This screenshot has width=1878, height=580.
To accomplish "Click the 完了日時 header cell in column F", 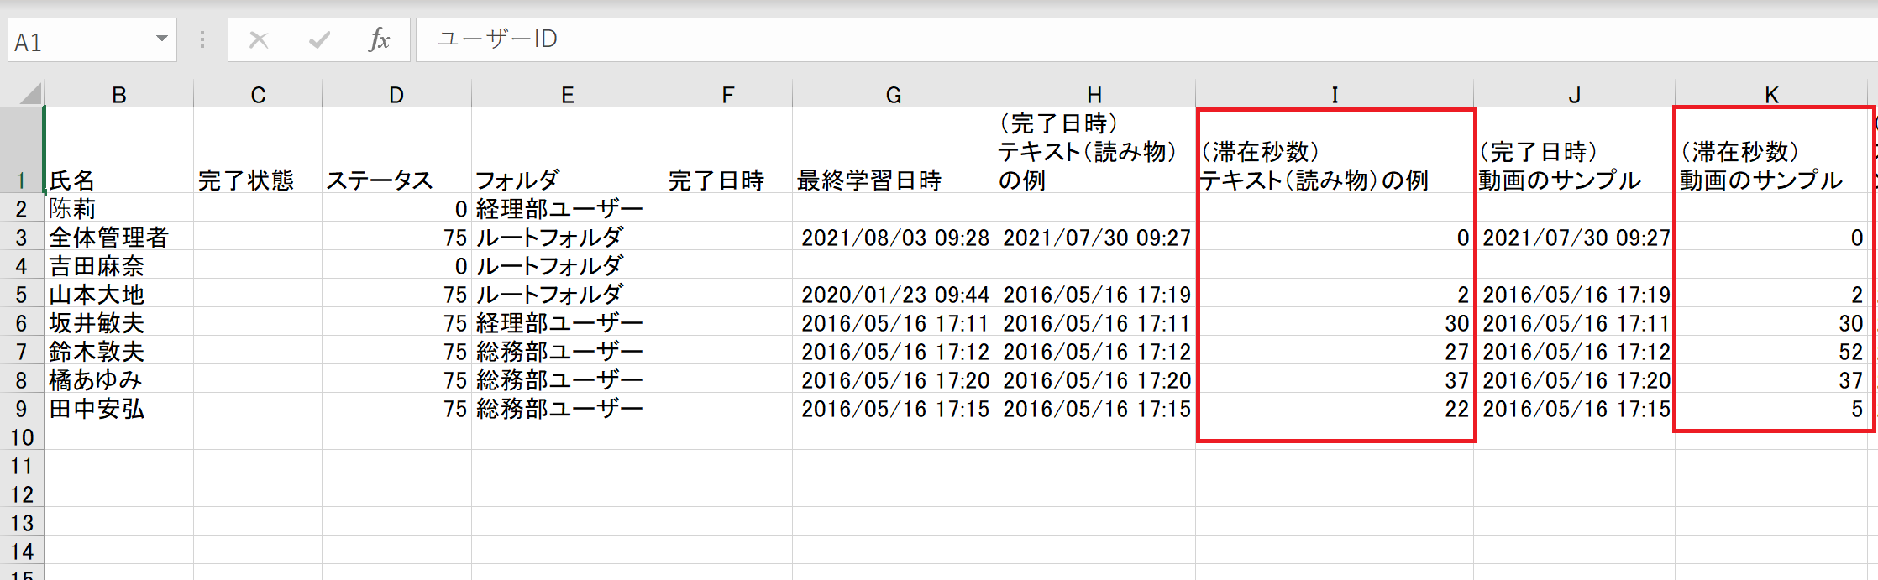I will (728, 150).
